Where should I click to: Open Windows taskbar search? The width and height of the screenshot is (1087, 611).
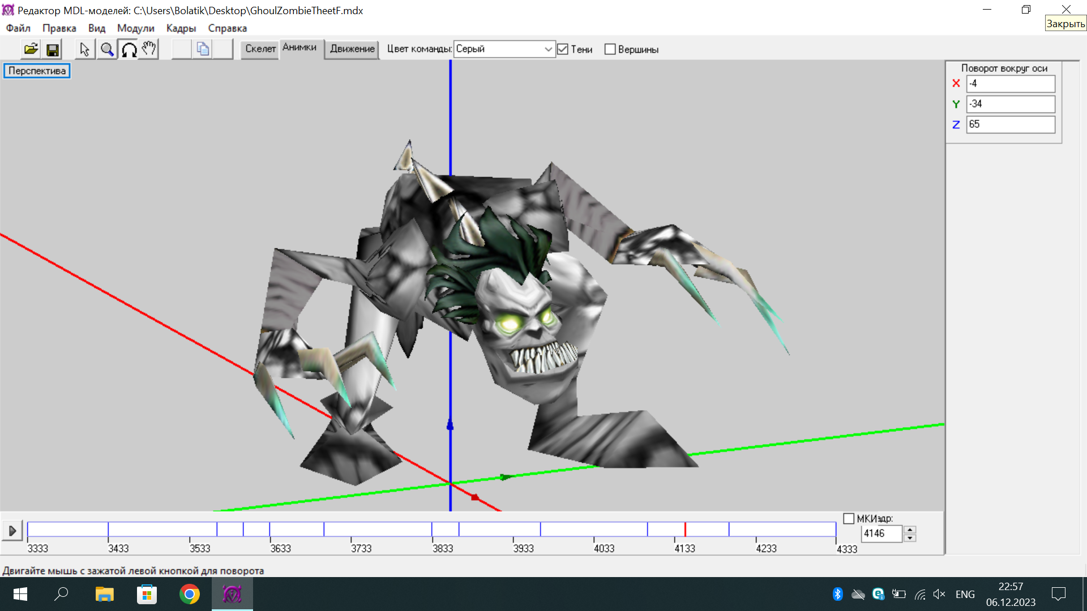coord(61,594)
